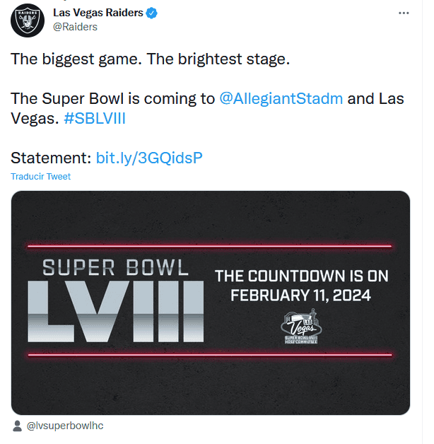
Task: Open the @AllegiantStadm mention
Action: 281,98
